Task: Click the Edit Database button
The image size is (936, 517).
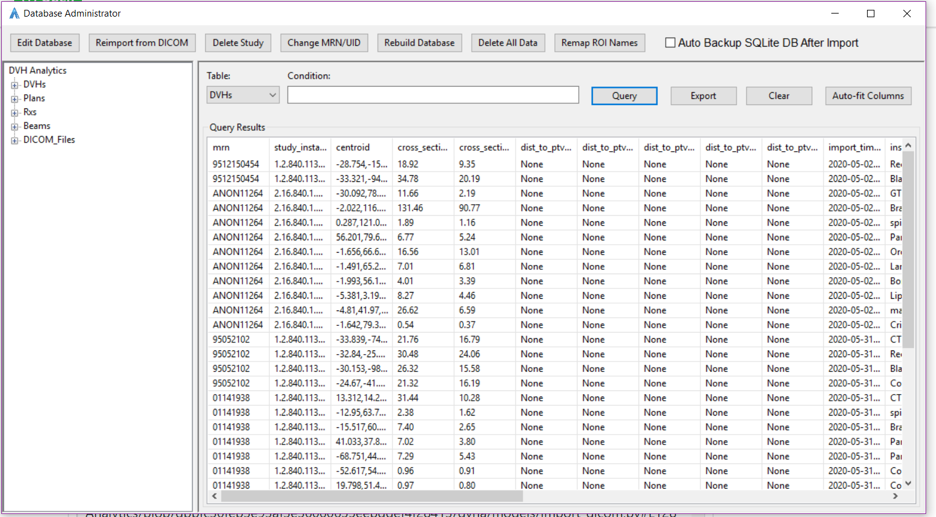Action: pyautogui.click(x=44, y=42)
